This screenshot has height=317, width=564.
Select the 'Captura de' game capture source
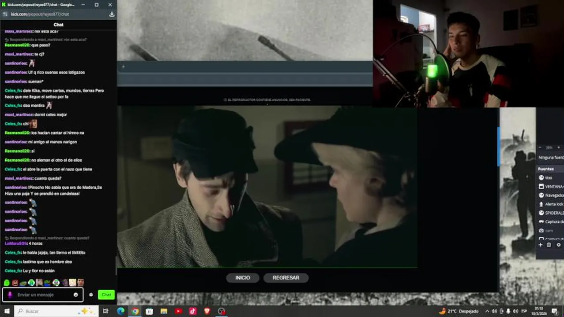[550, 221]
